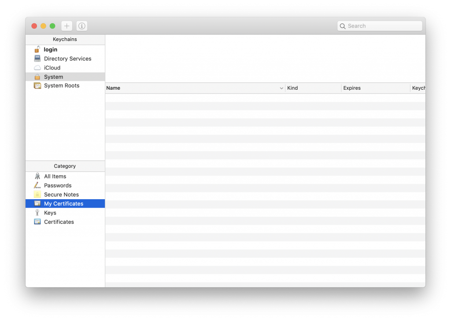
Task: Click the add keychain item plus button
Action: click(67, 26)
